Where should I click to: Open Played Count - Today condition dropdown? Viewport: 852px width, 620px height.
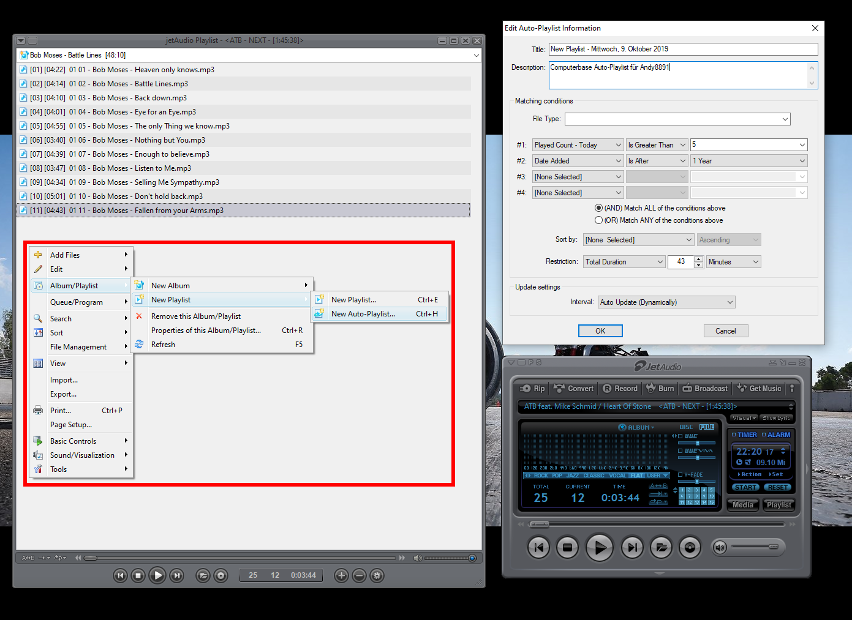(x=578, y=145)
